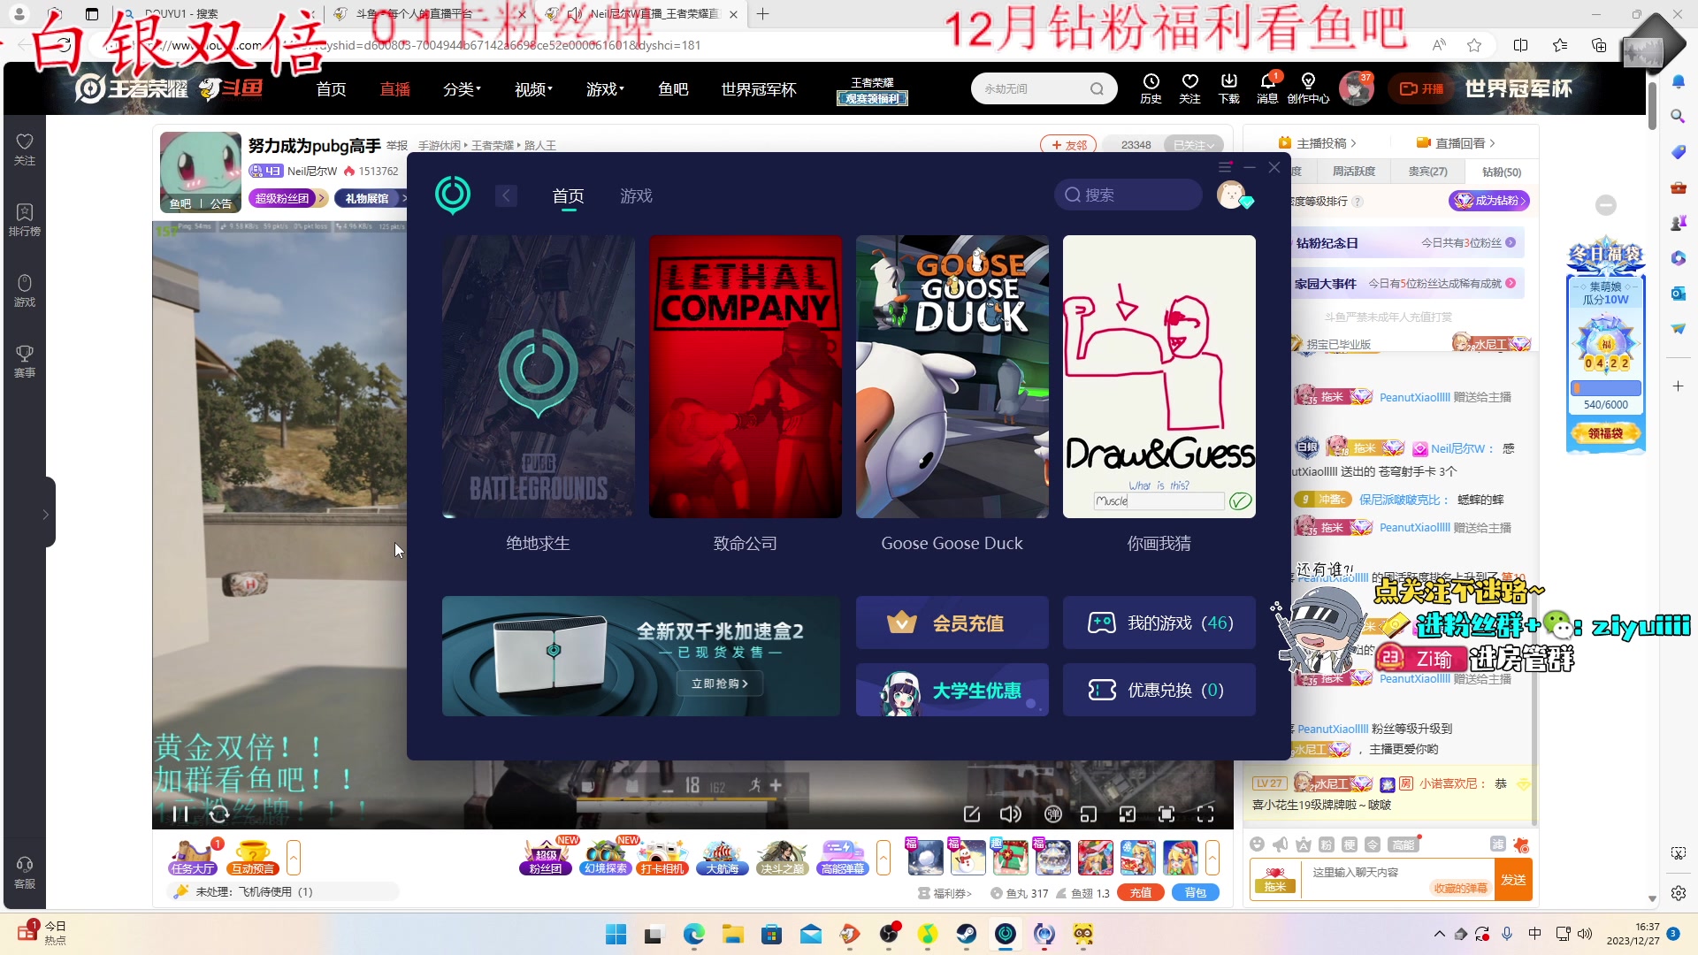Open 历史 watch history icon
Image resolution: width=1698 pixels, height=955 pixels.
(1151, 88)
